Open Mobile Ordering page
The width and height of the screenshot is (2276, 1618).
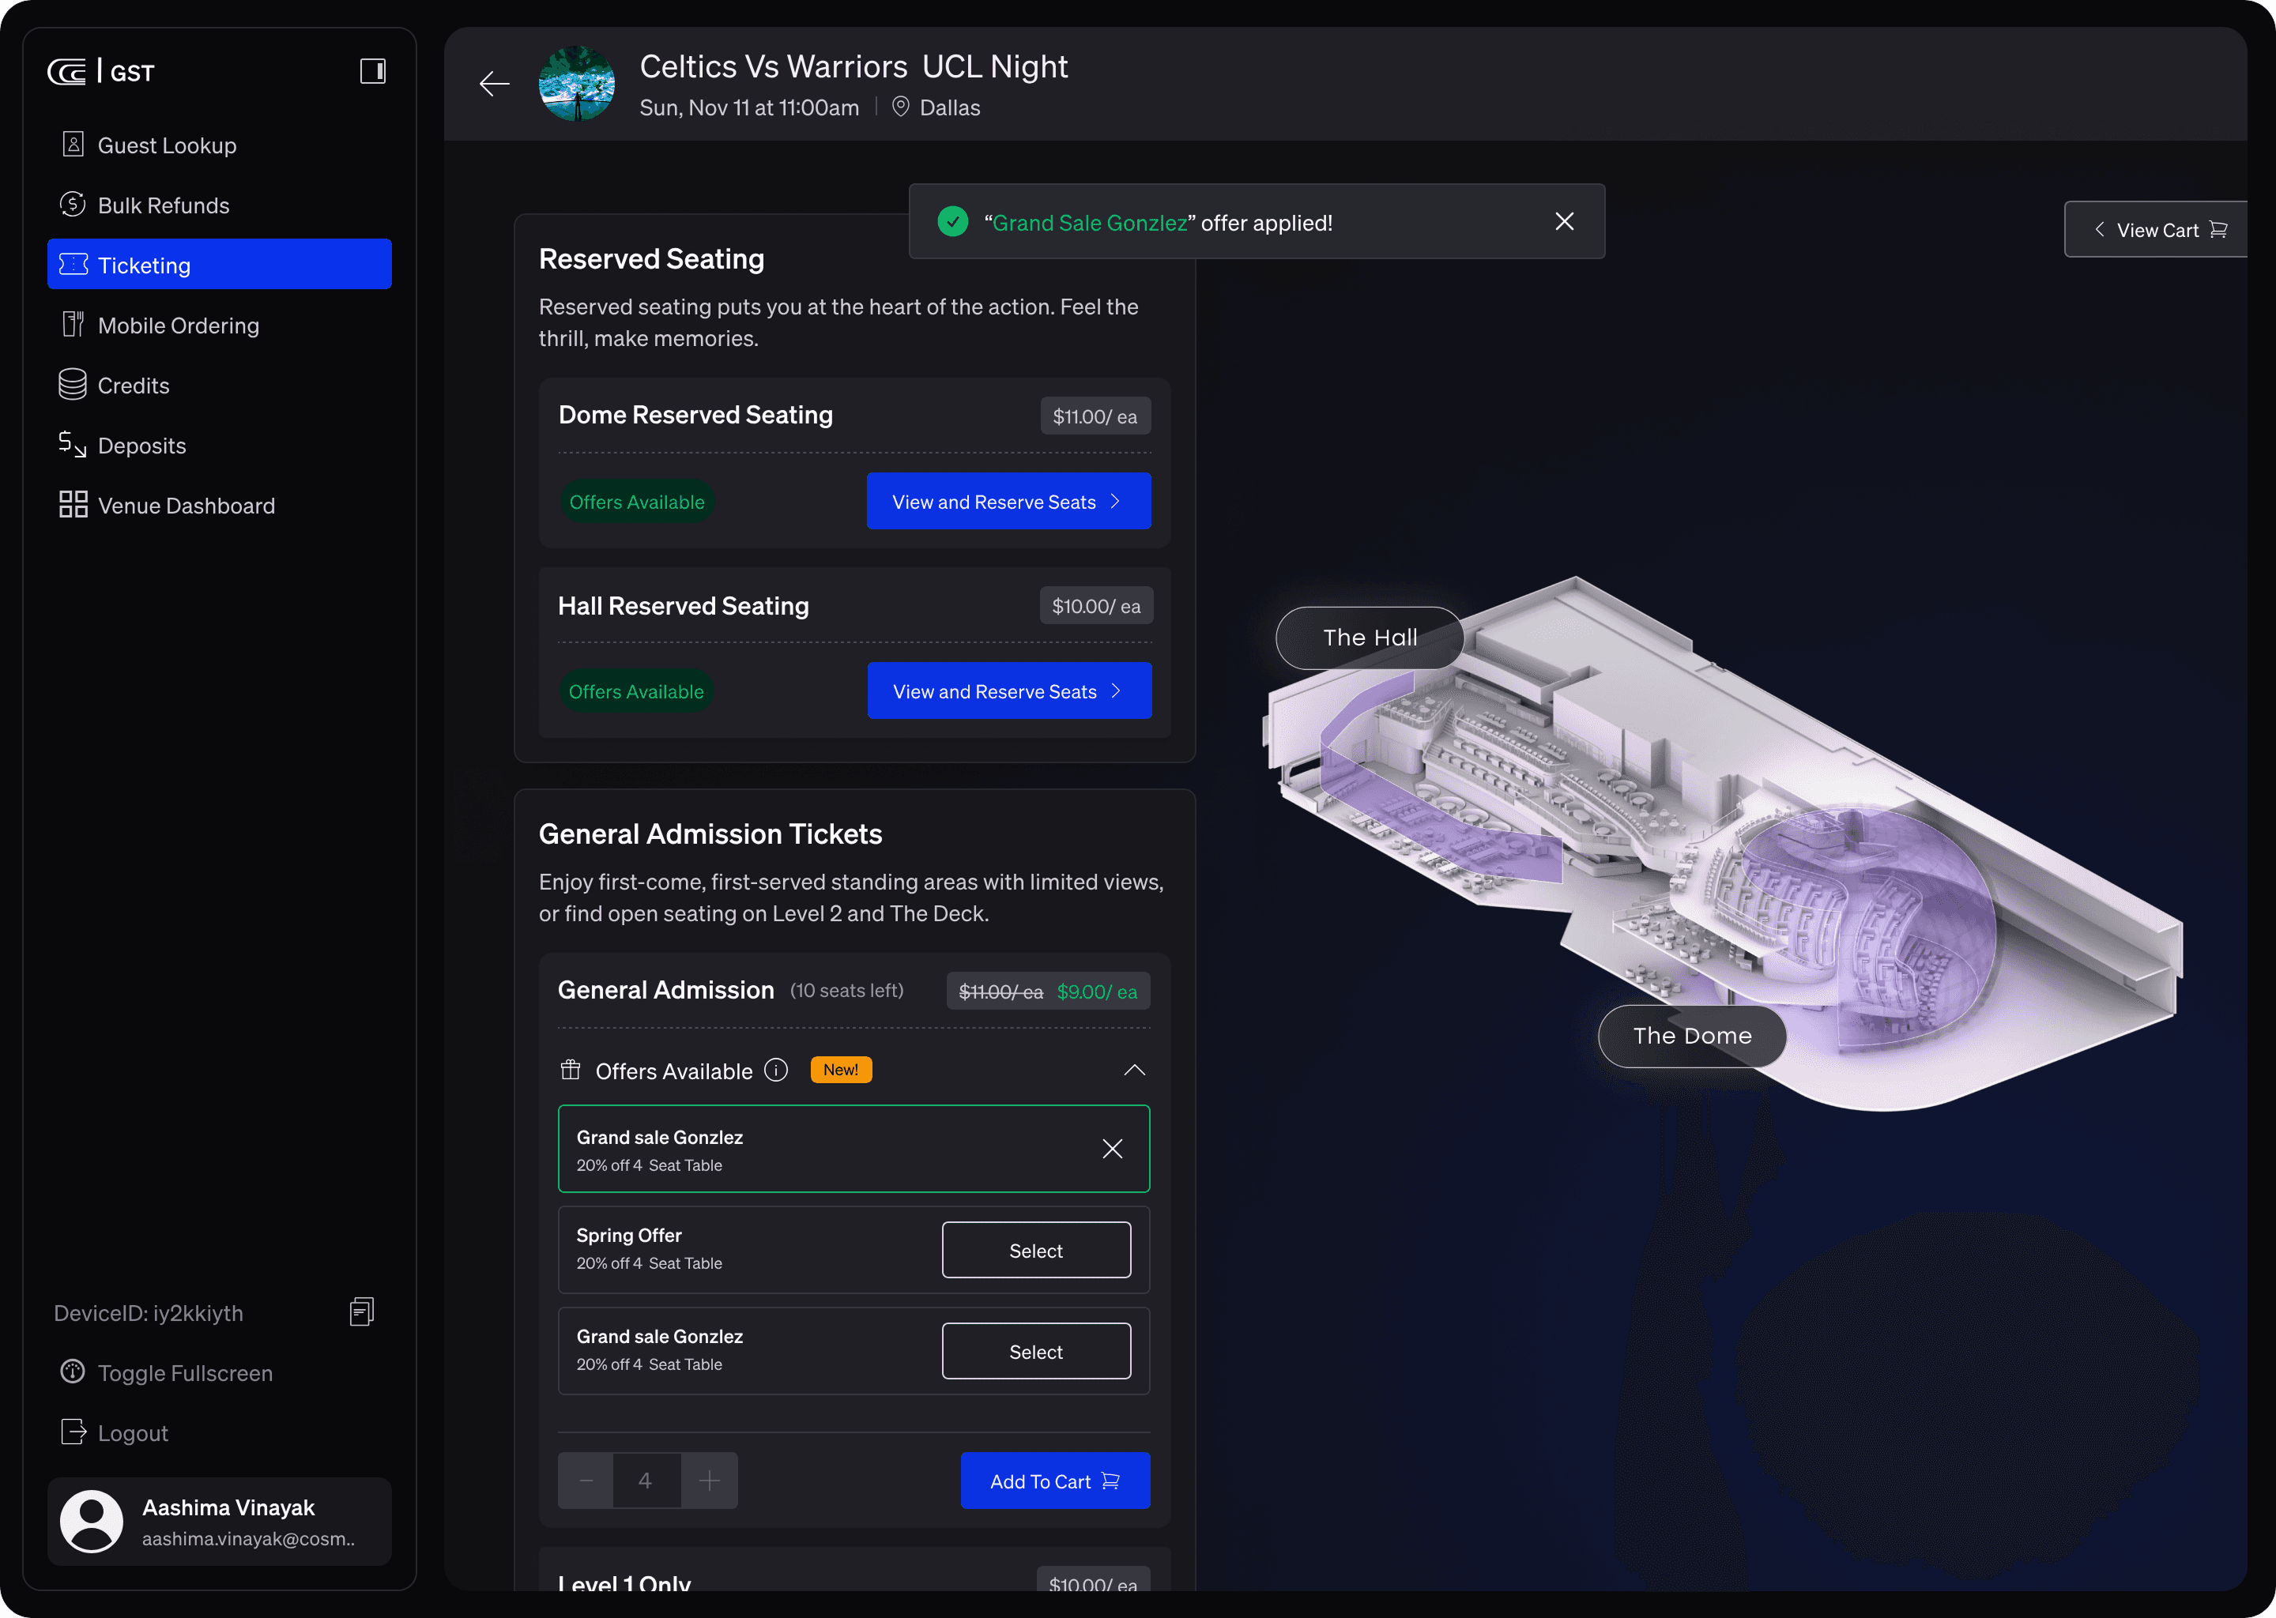coord(219,325)
